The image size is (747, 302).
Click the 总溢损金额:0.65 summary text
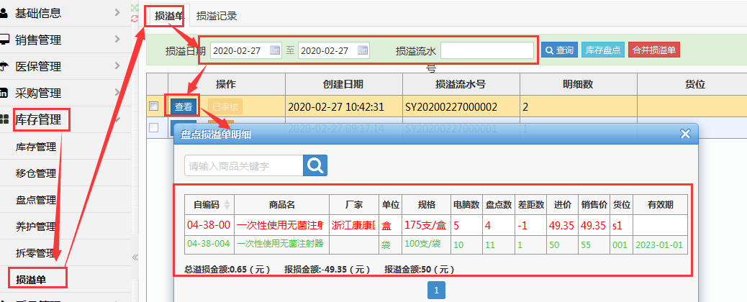coord(227,270)
